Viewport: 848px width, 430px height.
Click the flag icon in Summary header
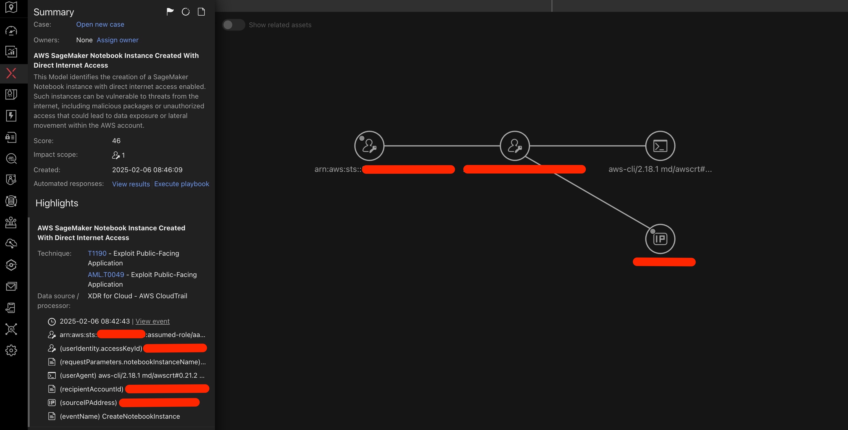pyautogui.click(x=170, y=12)
